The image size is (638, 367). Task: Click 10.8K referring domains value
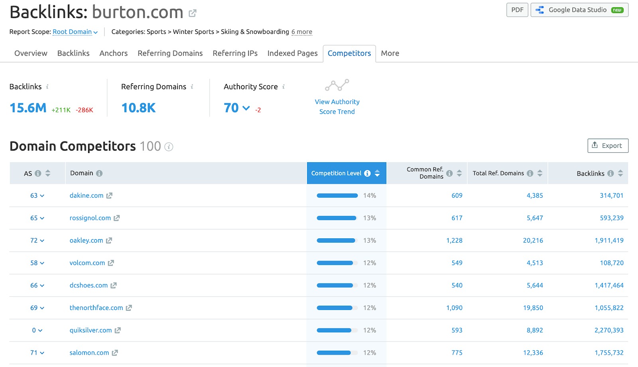pos(138,108)
